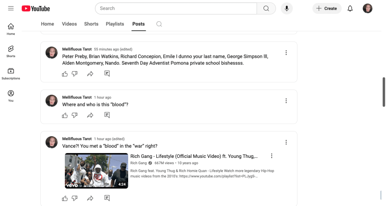This screenshot has height=206, width=386.
Task: Like the Vance 'blood' post
Action: click(65, 198)
